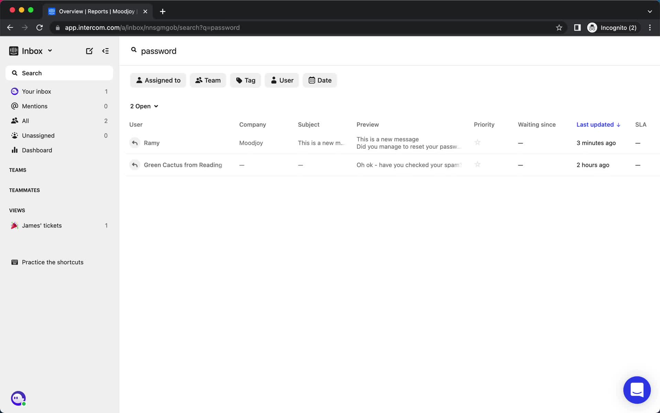Click the Your inbox icon
Viewport: 660px width, 413px height.
tap(13, 91)
